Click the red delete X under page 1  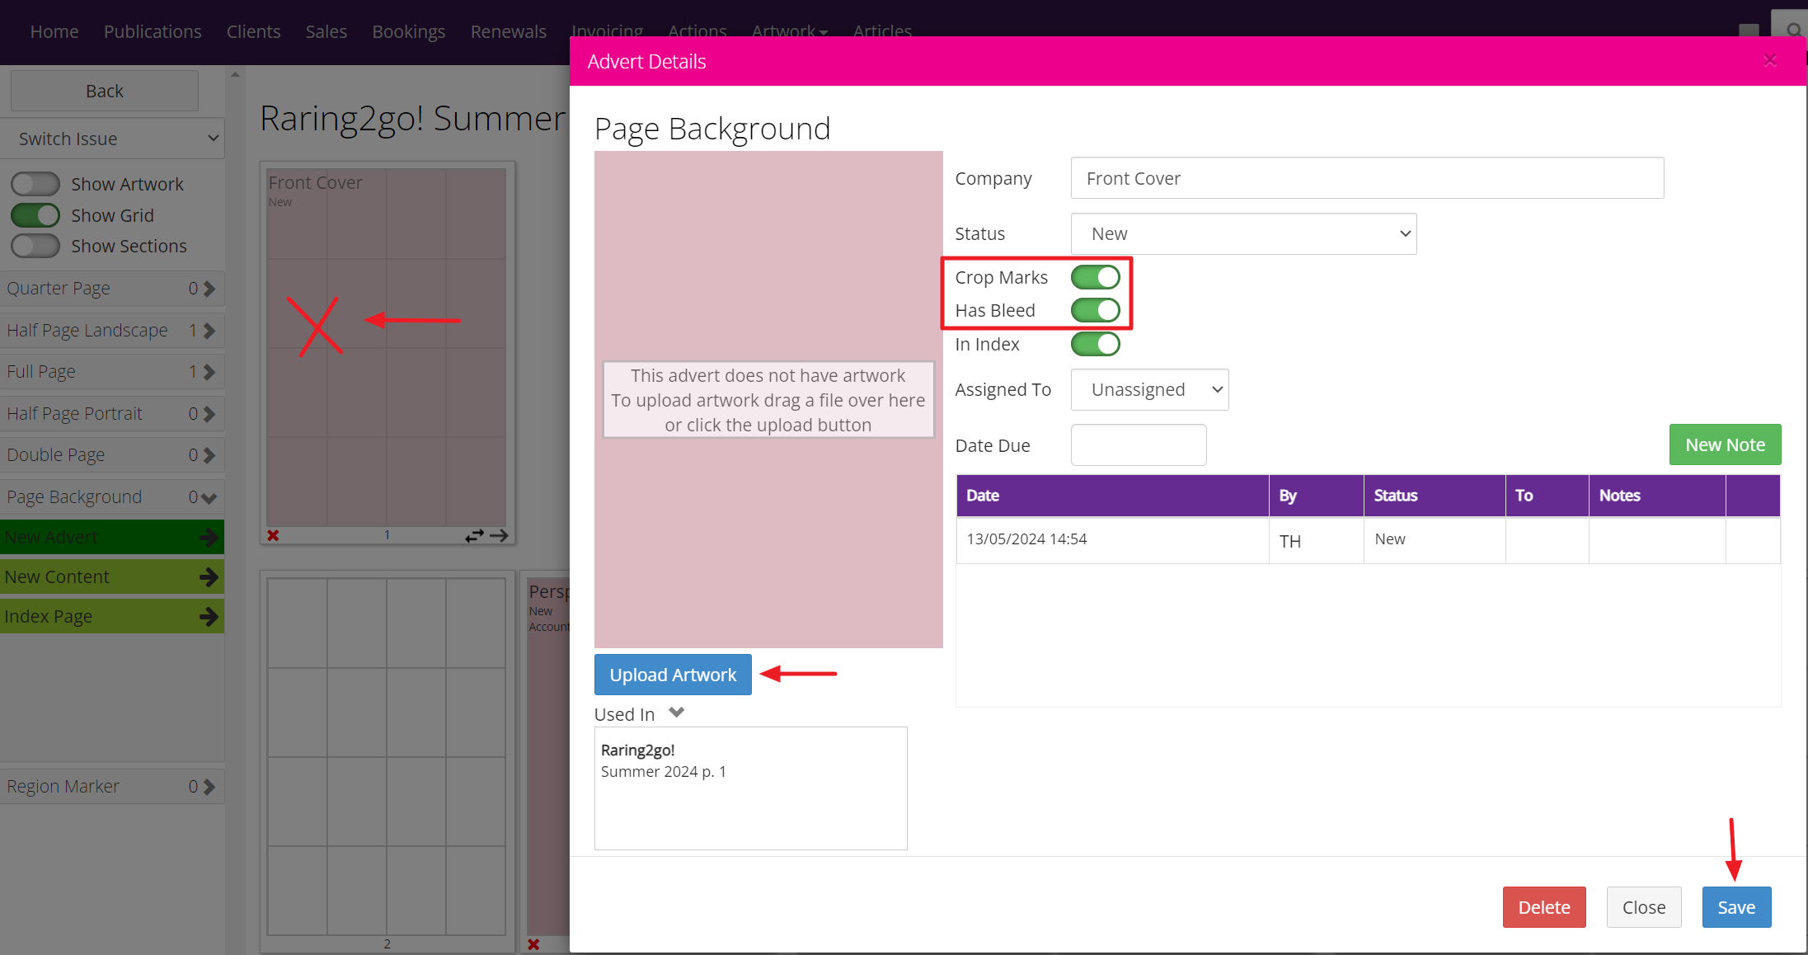click(273, 536)
